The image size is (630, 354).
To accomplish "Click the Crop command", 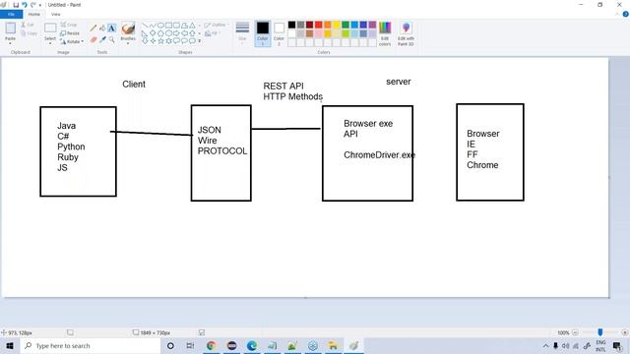I will [69, 25].
